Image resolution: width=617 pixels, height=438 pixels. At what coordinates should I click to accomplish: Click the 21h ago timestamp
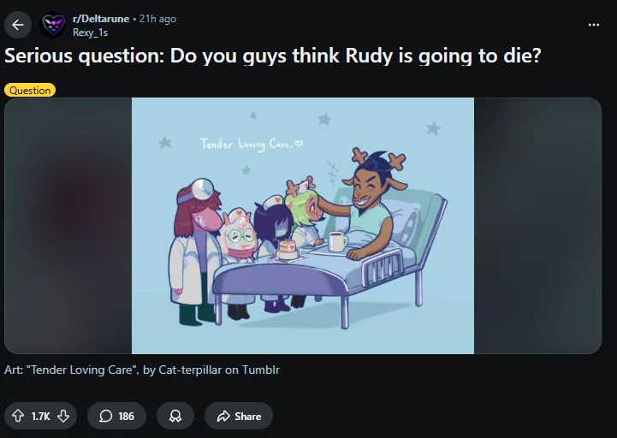click(157, 19)
